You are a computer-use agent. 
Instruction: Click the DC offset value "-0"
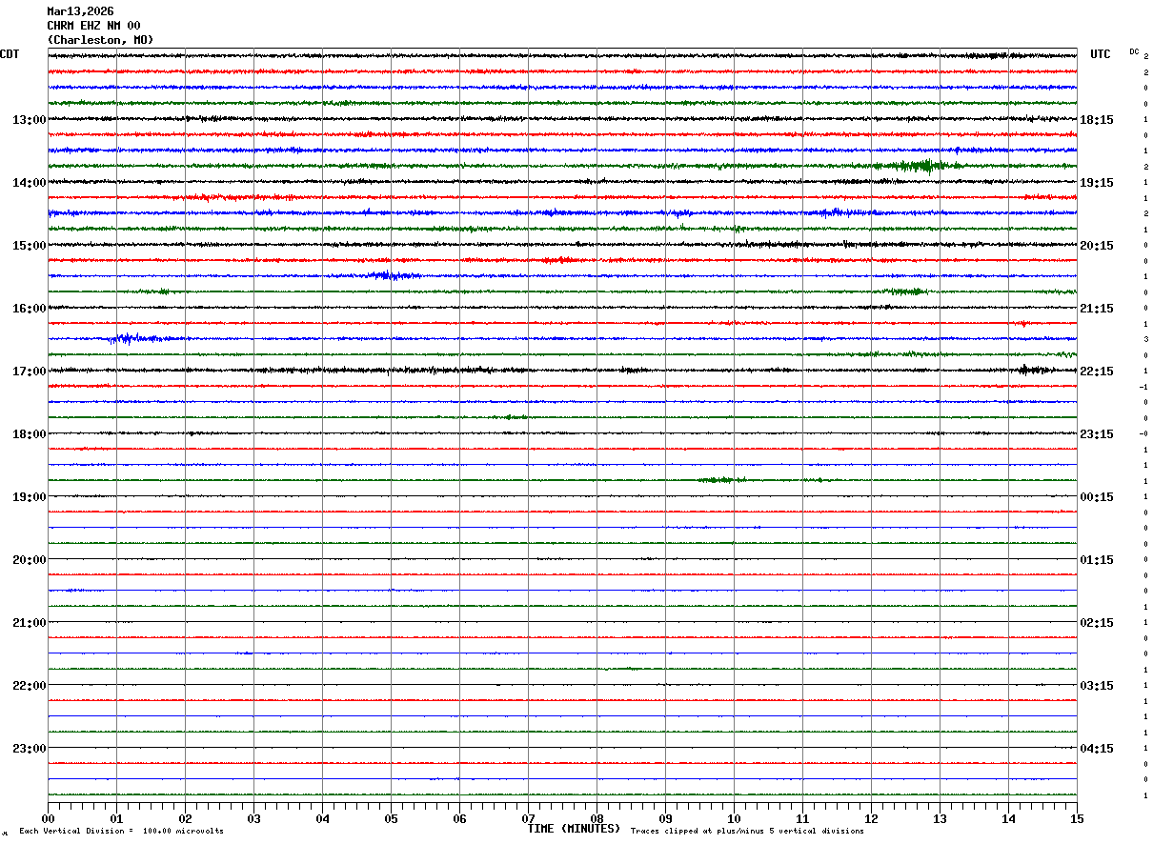(x=1143, y=433)
